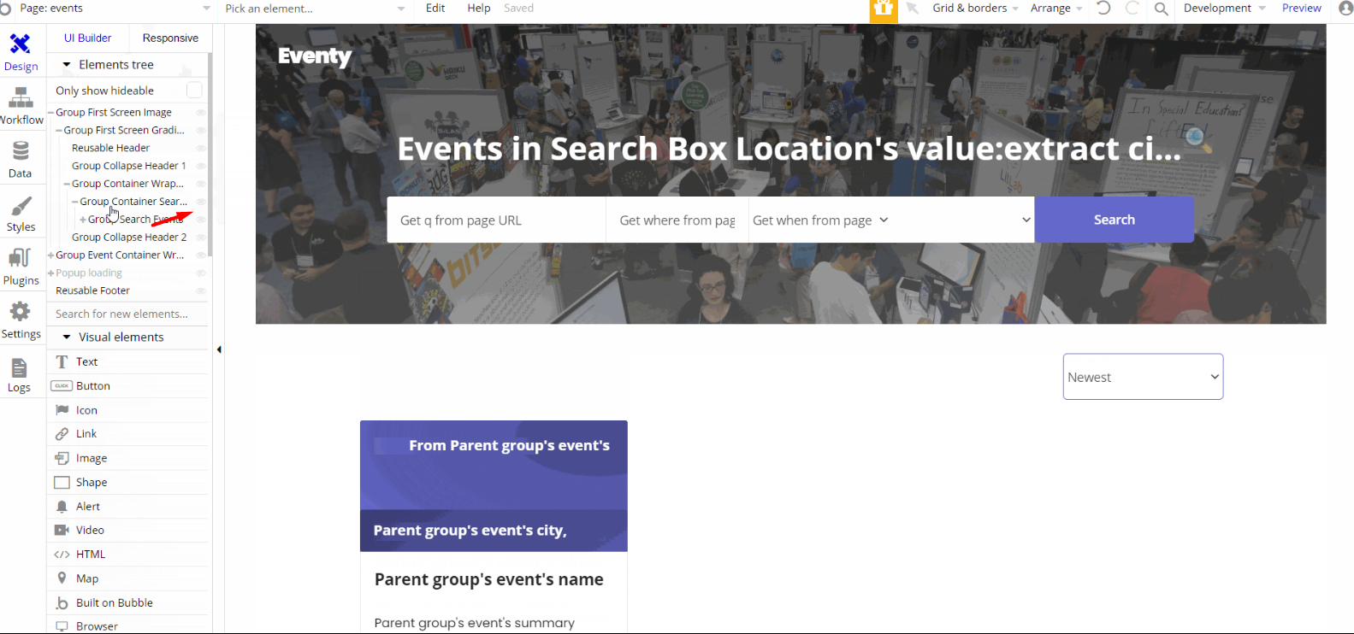
Task: Click the orange gift icon in the top bar
Action: (x=884, y=10)
